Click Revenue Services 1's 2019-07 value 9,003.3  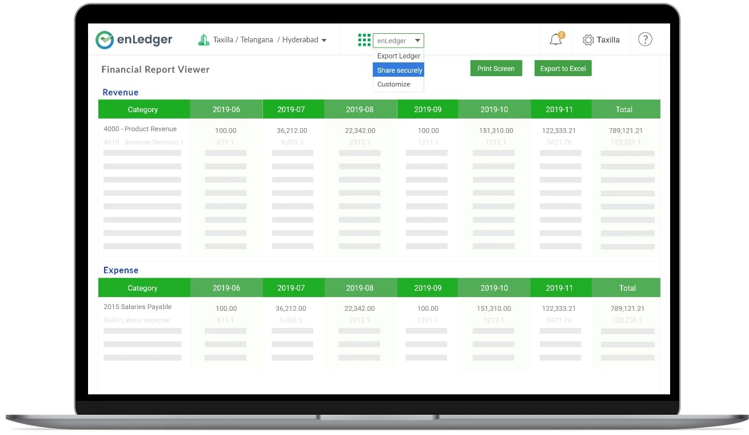coord(292,142)
